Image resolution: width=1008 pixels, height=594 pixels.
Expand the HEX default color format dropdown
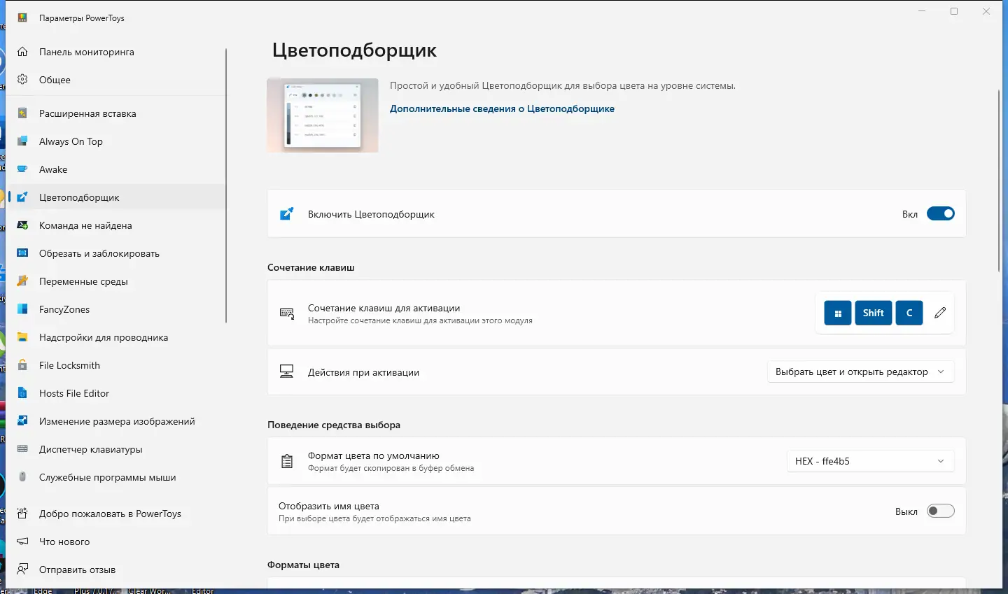[871, 461]
